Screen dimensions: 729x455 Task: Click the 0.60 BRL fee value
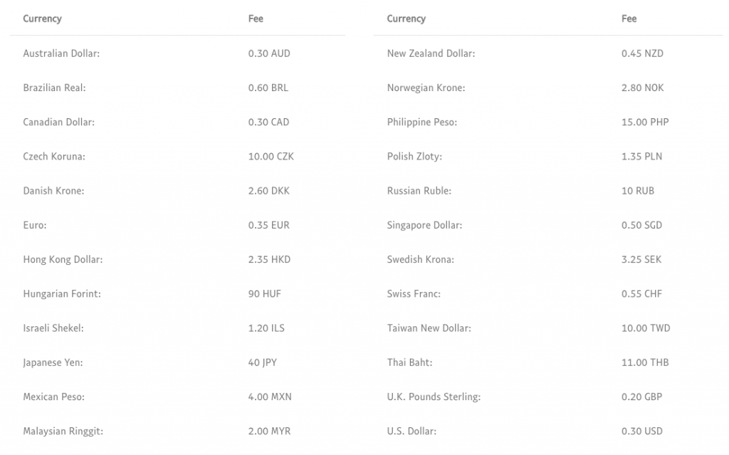(x=268, y=88)
